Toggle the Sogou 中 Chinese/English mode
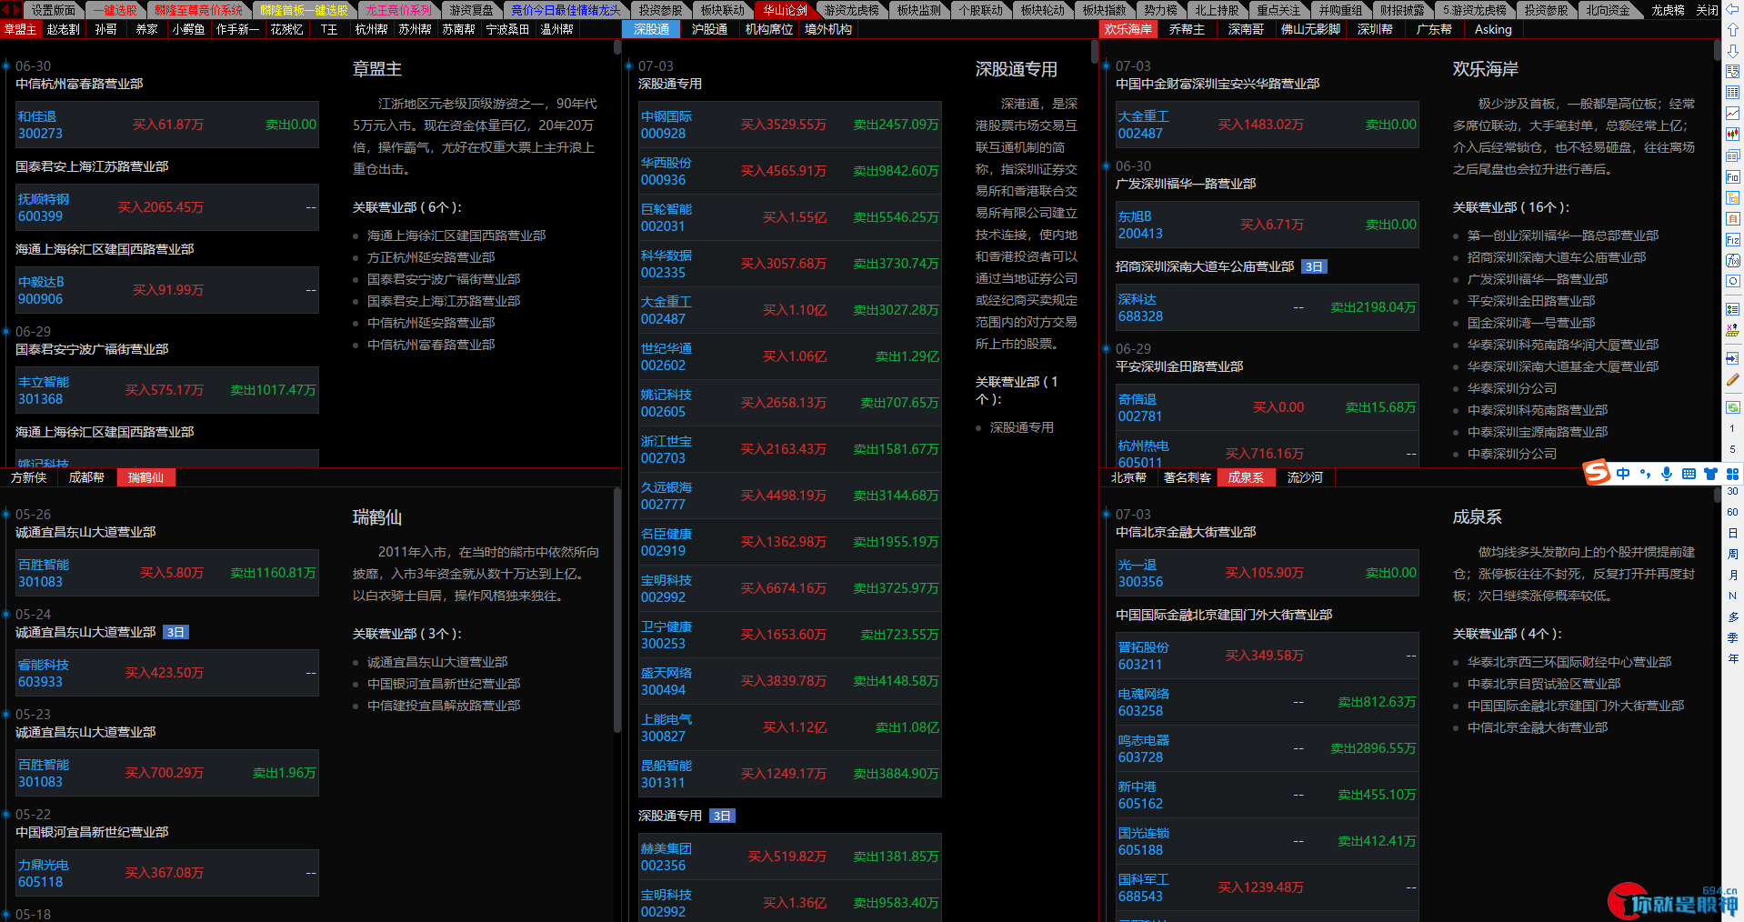Image resolution: width=1744 pixels, height=922 pixels. [1623, 474]
